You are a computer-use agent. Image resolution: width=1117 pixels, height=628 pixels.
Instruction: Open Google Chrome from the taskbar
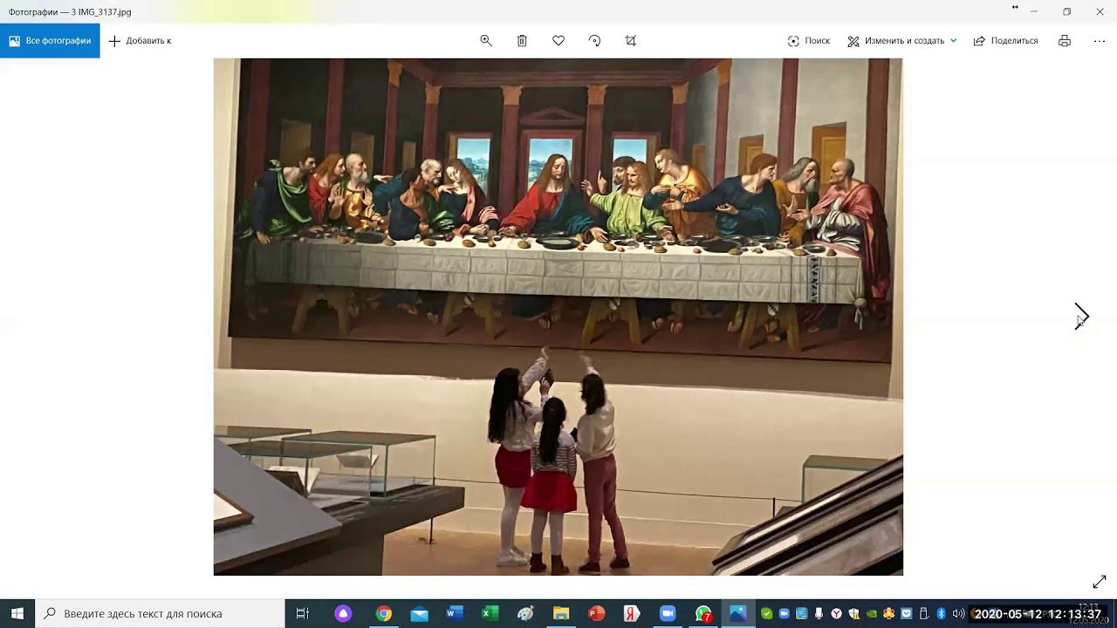tap(383, 613)
